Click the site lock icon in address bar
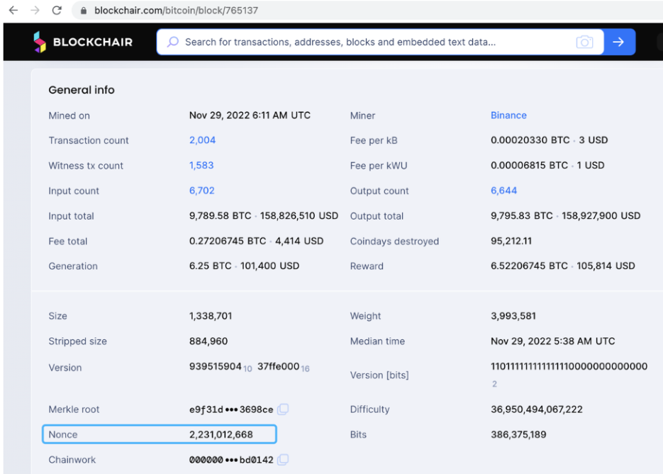Viewport: 663px width, 474px height. (x=84, y=11)
